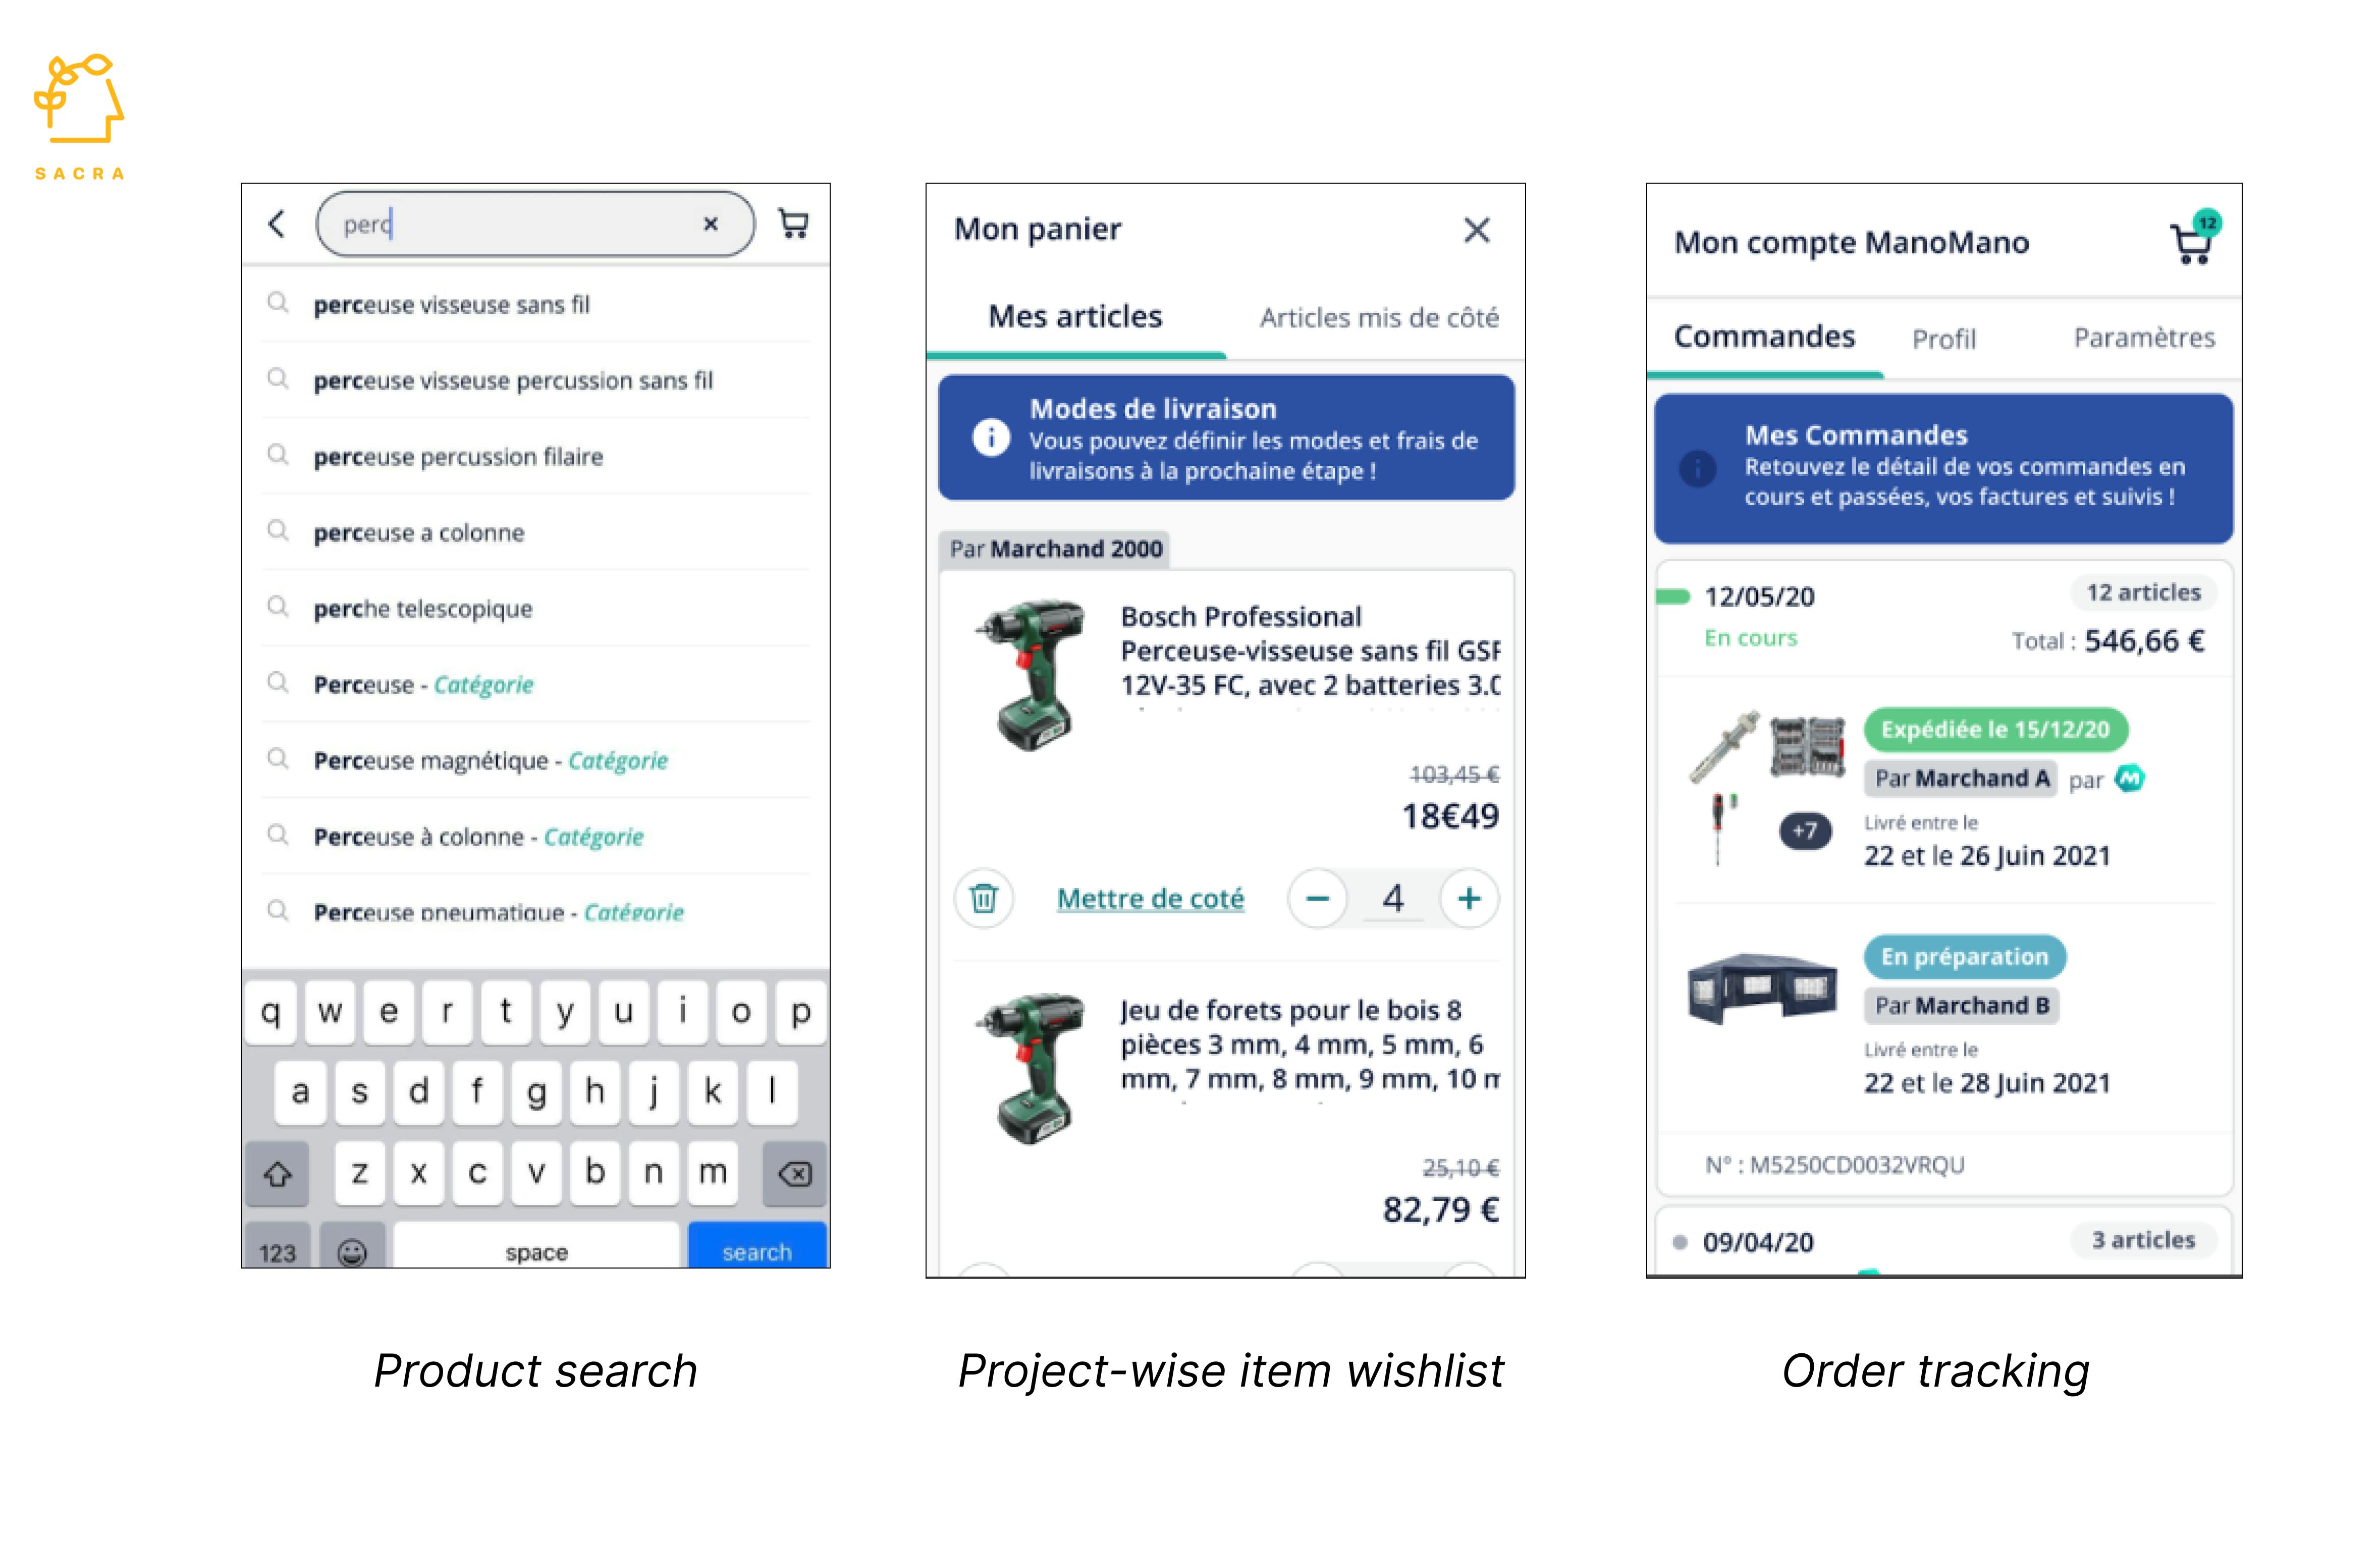
Task: Clear the search field with X icon
Action: pos(710,224)
